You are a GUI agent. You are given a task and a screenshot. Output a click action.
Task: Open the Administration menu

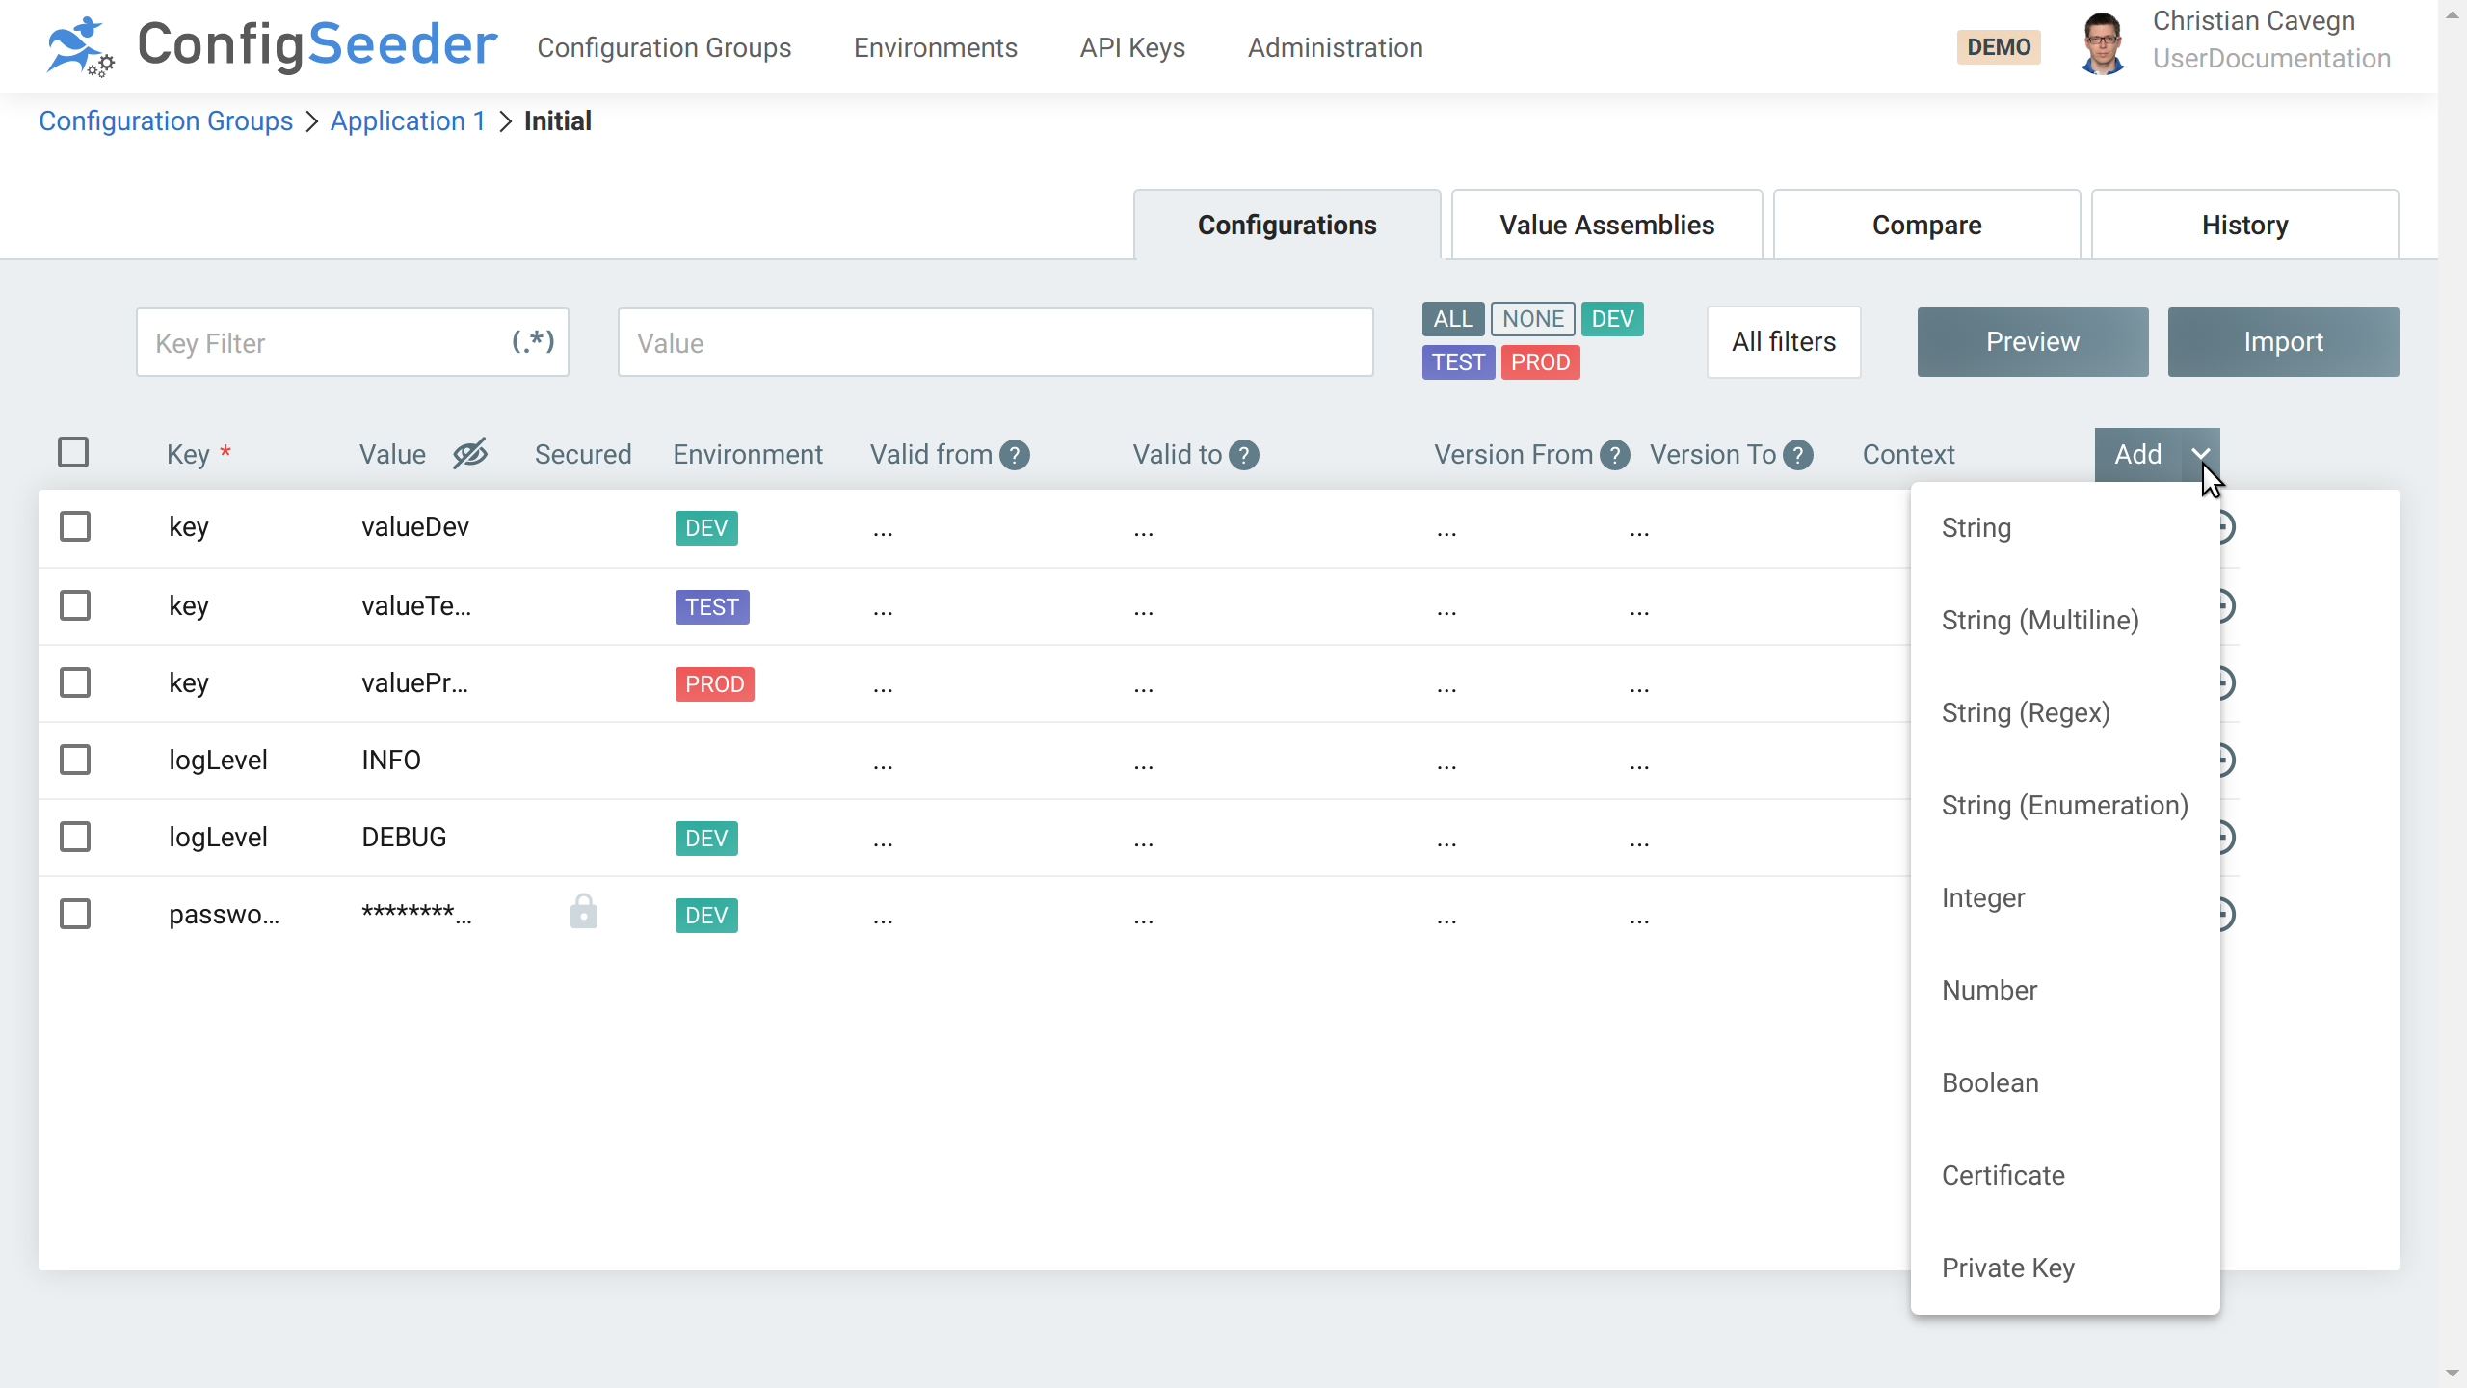point(1335,47)
